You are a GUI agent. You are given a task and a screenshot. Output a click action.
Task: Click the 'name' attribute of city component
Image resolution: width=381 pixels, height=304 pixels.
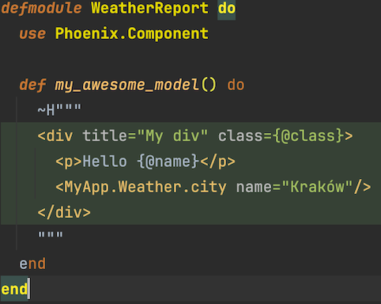coord(254,188)
